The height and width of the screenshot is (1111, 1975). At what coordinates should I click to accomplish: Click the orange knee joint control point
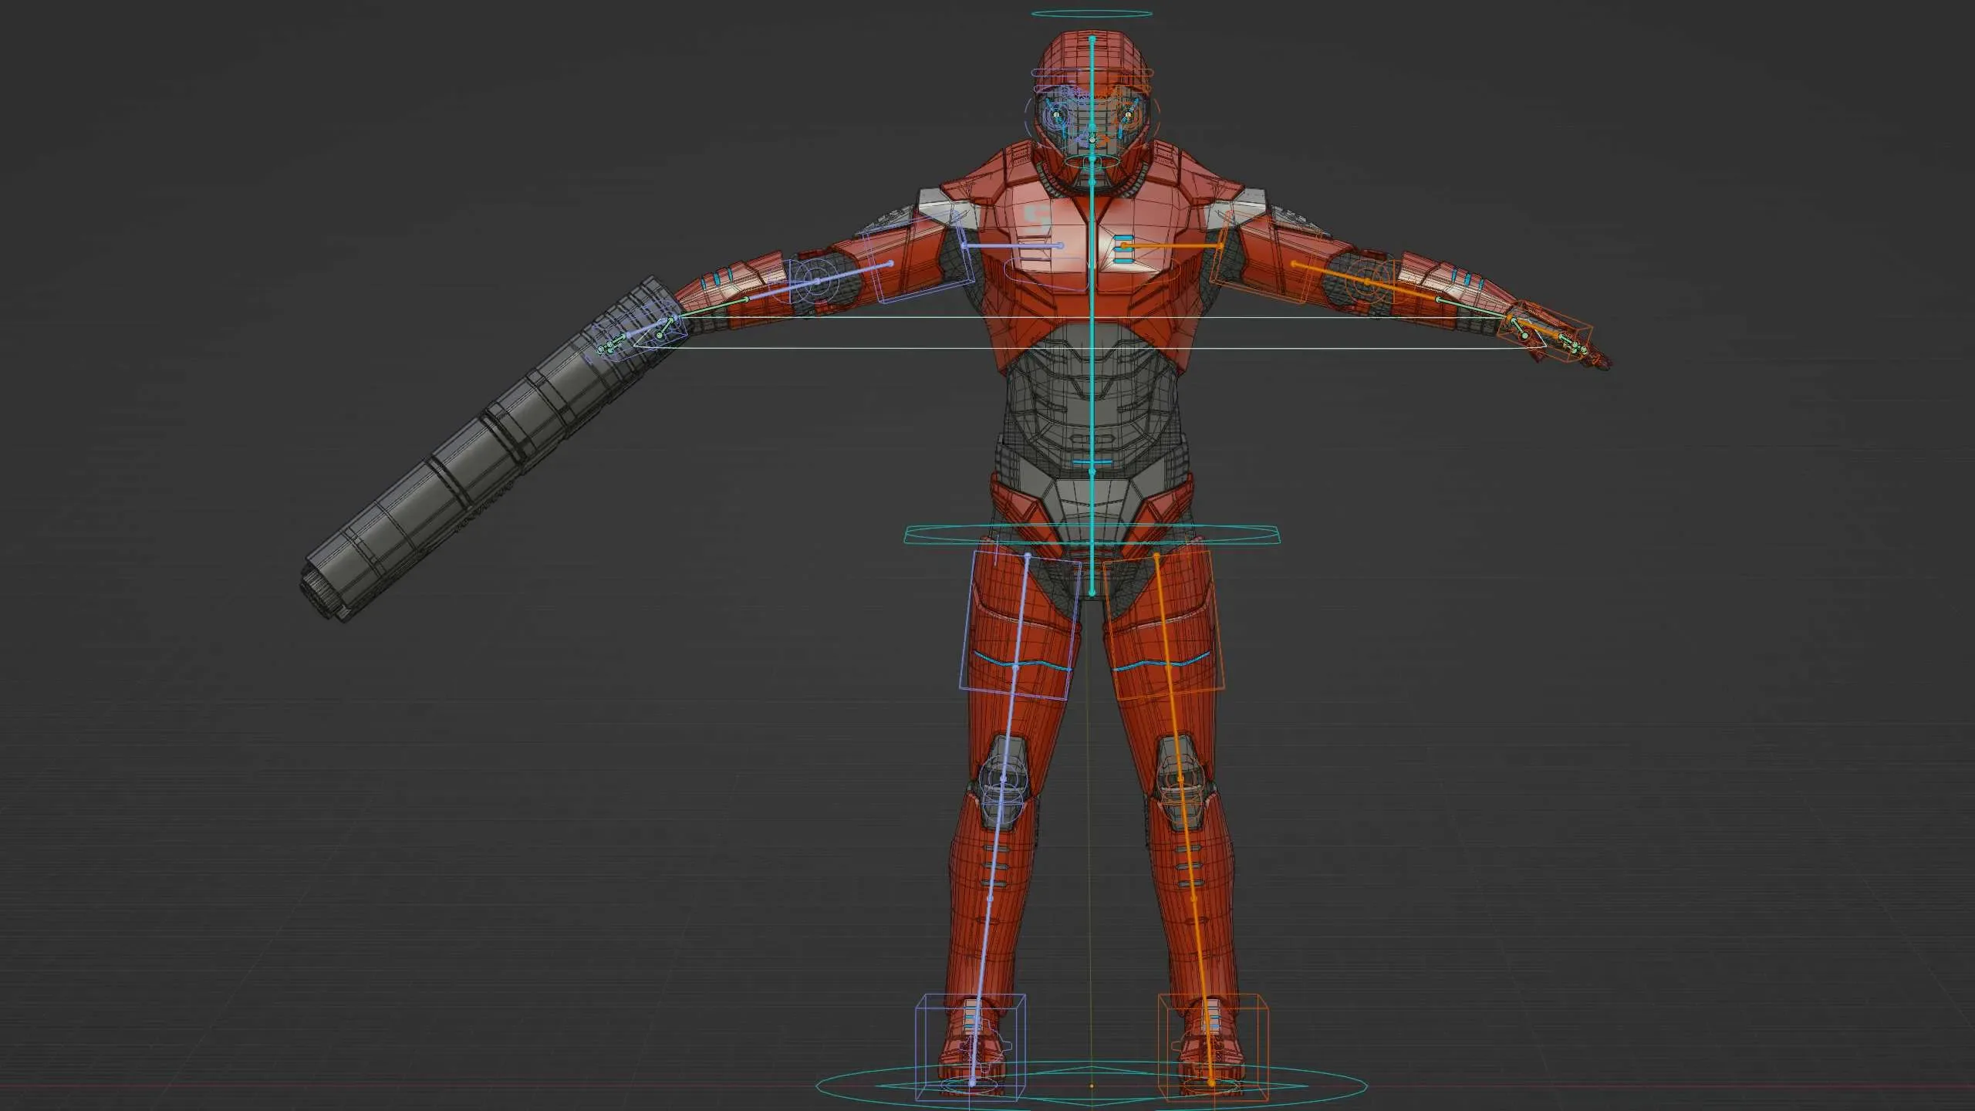1181,779
